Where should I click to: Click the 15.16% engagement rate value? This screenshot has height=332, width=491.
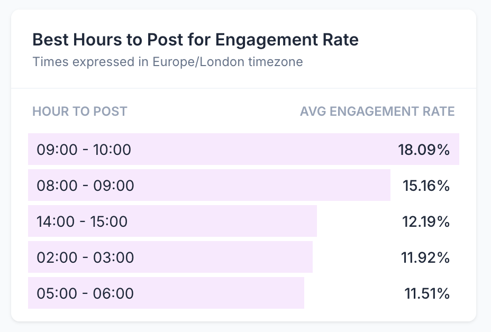tap(425, 186)
